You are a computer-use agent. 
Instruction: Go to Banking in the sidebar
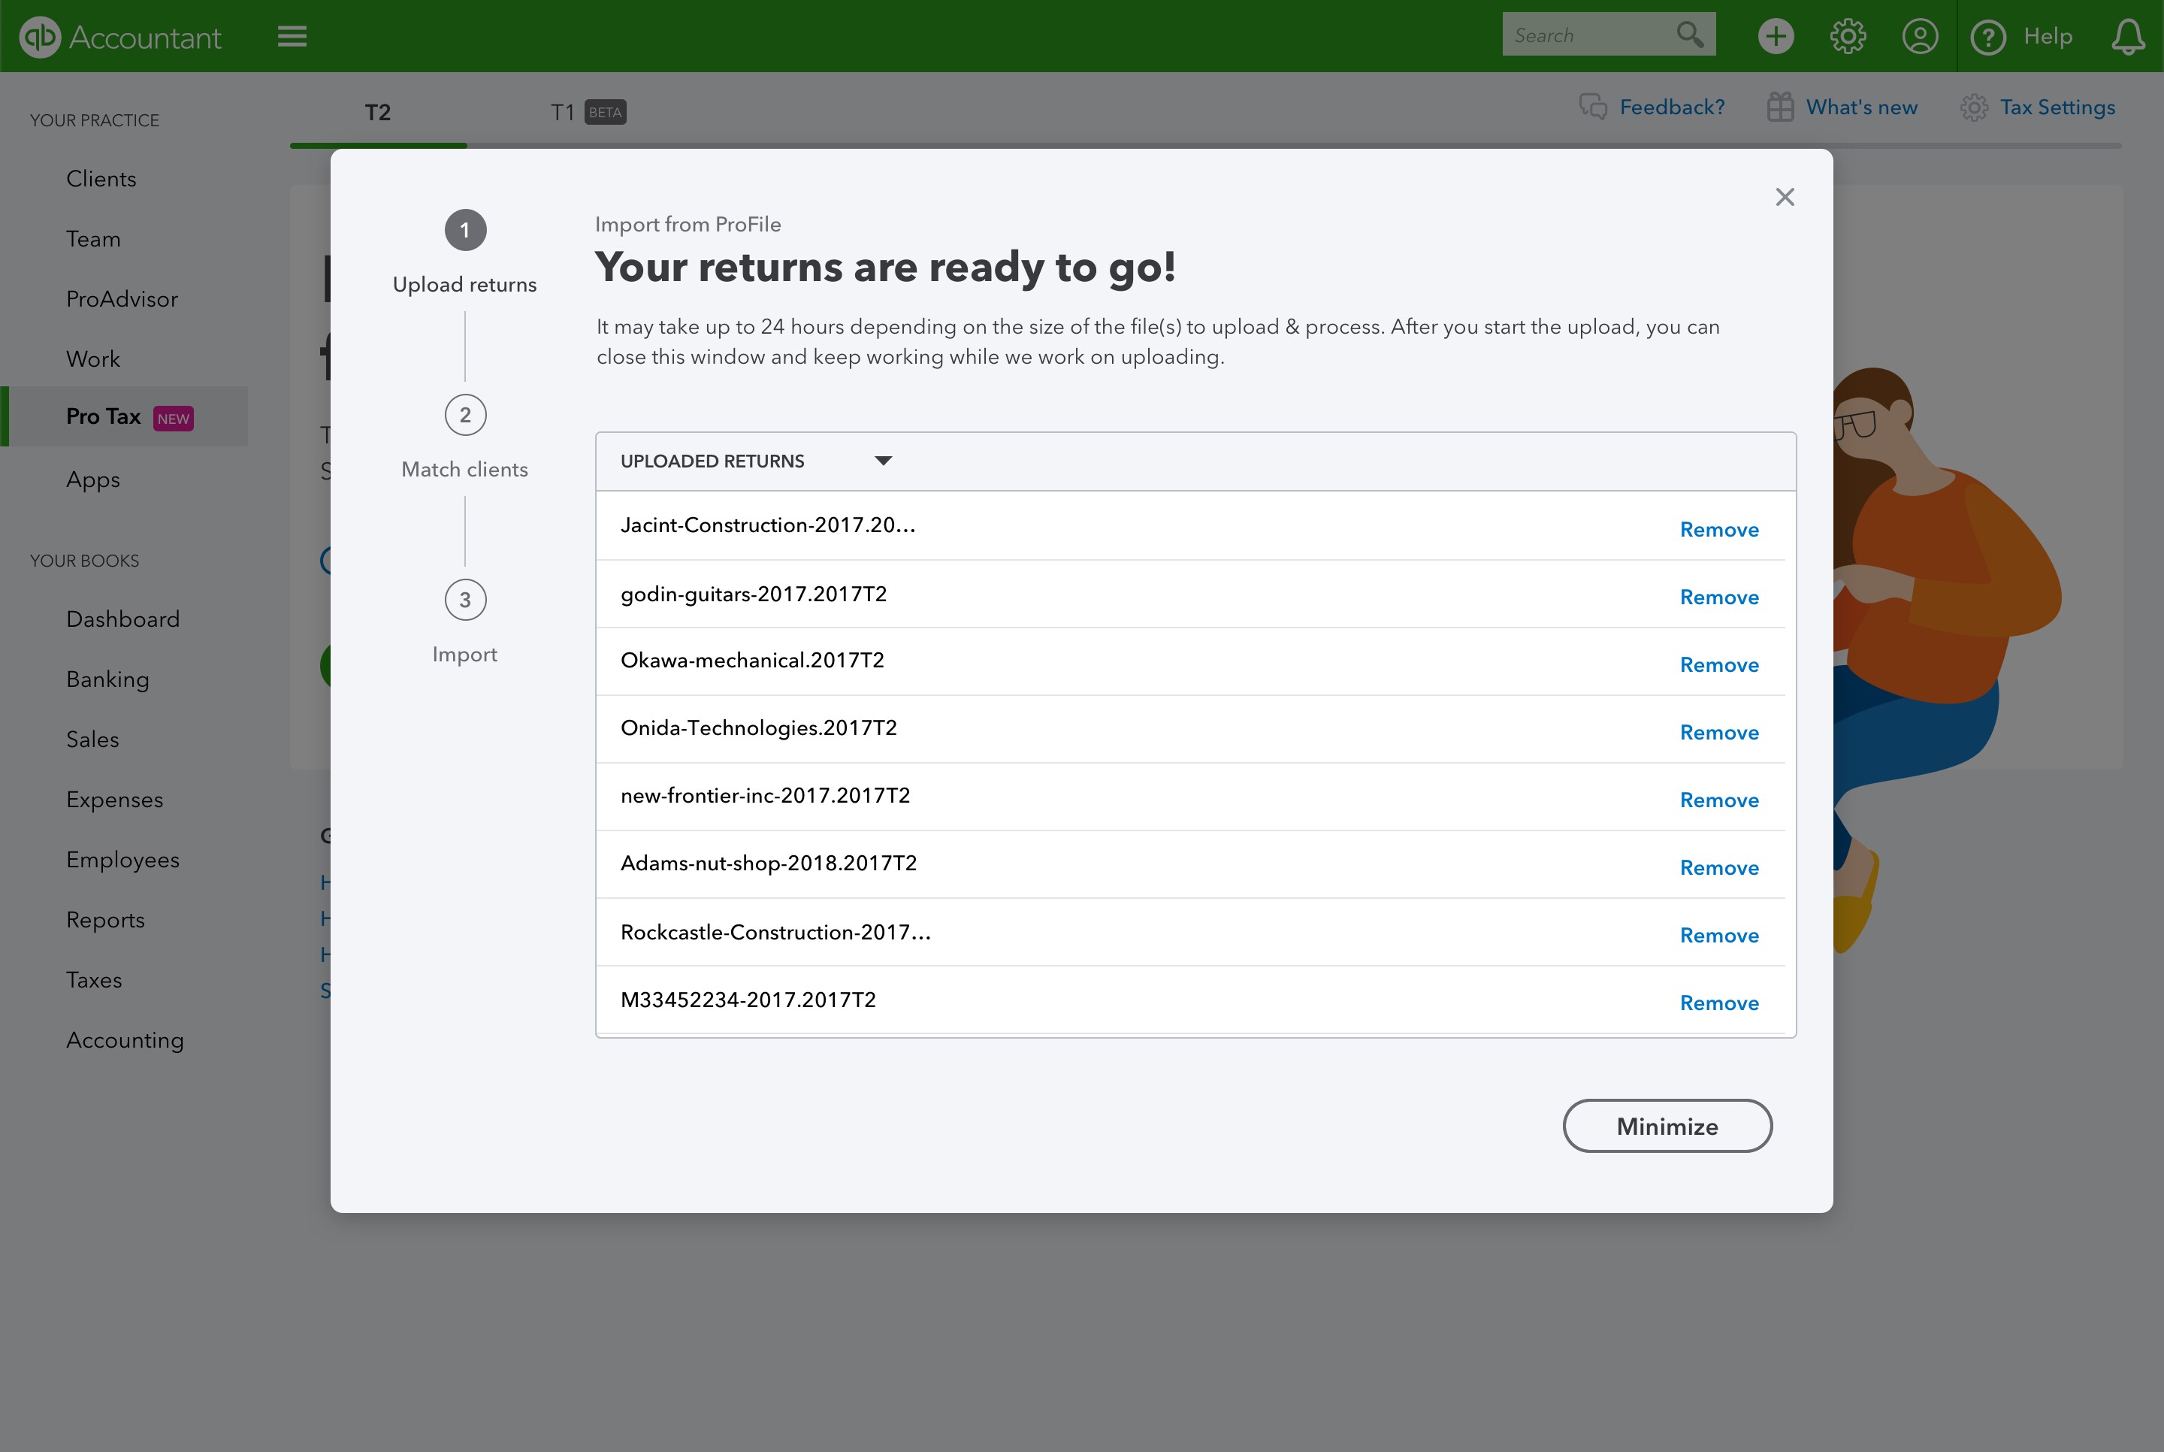(x=107, y=679)
